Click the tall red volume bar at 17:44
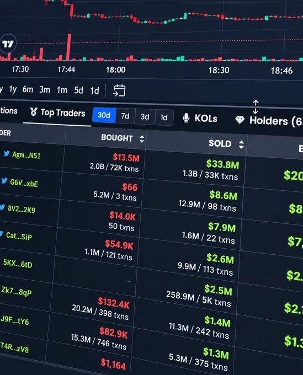Viewport: 303px width, 375px height. coord(68,47)
